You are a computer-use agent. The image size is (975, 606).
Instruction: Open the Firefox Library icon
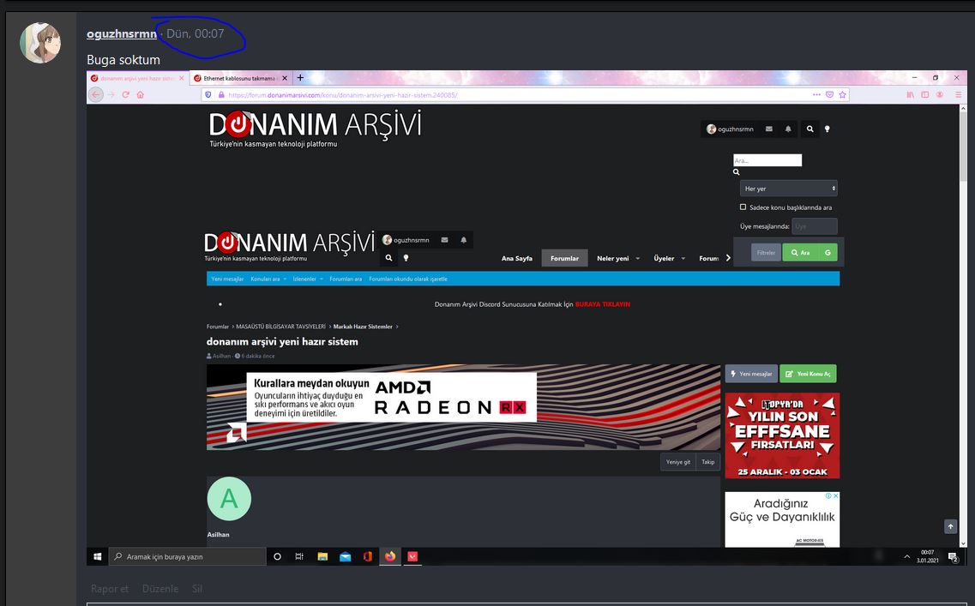coord(911,94)
